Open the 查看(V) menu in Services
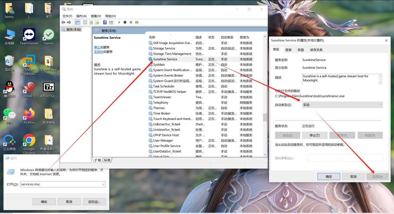This screenshot has height=214, width=394. coord(96,16)
